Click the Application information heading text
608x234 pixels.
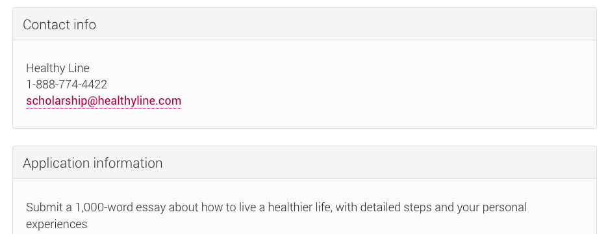point(93,163)
